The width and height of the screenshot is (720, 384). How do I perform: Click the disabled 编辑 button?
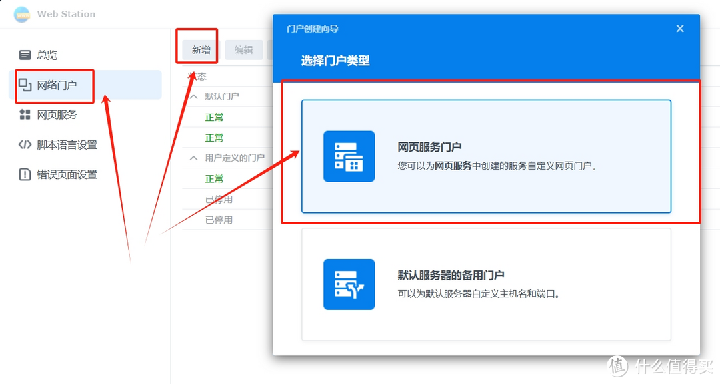pyautogui.click(x=243, y=48)
